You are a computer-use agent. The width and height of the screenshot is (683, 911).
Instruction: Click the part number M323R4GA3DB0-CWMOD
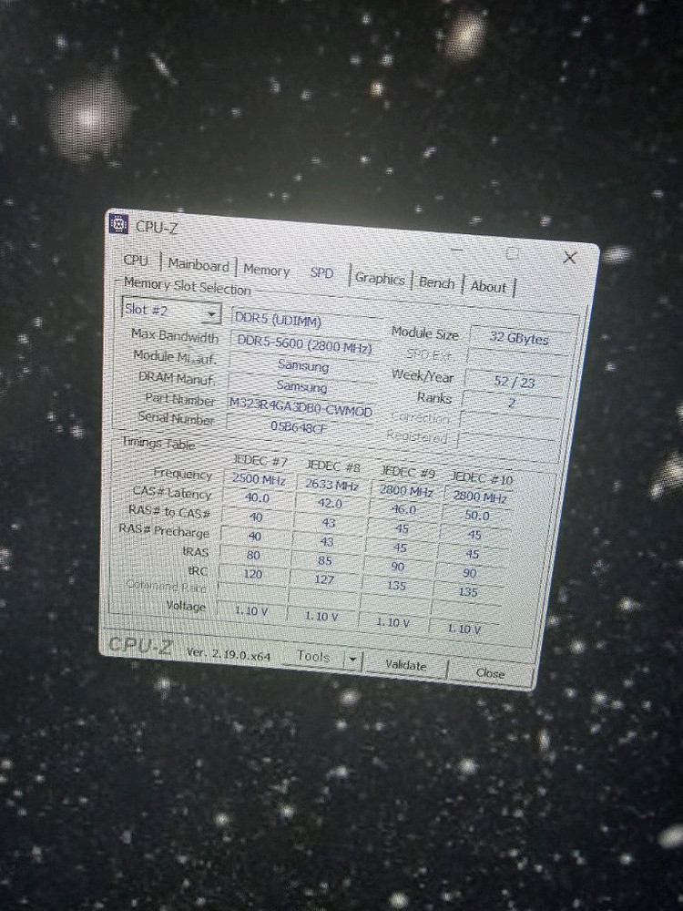point(300,406)
